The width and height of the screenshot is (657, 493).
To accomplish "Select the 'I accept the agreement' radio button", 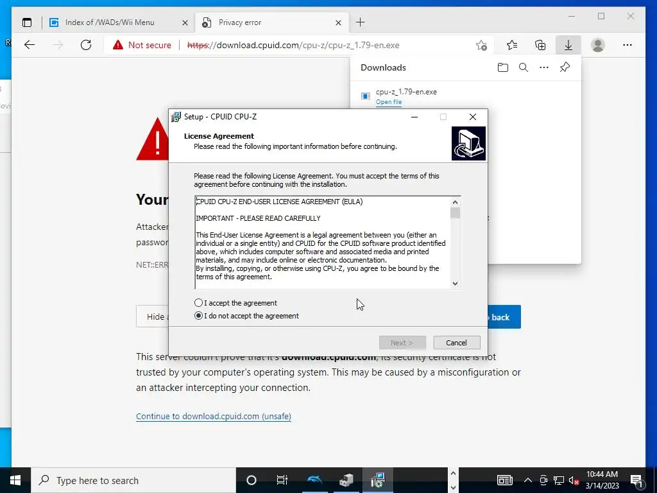I will (x=199, y=303).
